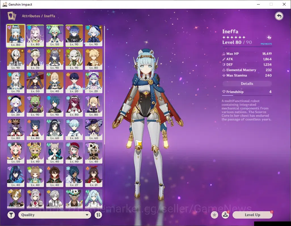Select Kachina's Lv. 40 portrait

coord(35,153)
